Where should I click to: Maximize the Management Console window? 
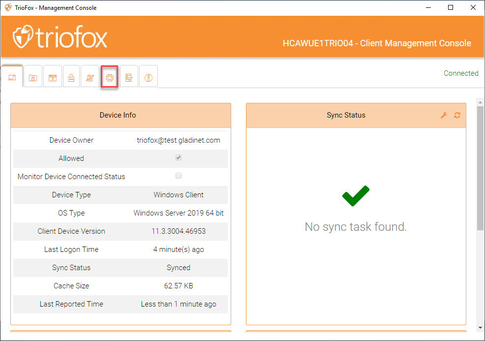[x=451, y=7]
